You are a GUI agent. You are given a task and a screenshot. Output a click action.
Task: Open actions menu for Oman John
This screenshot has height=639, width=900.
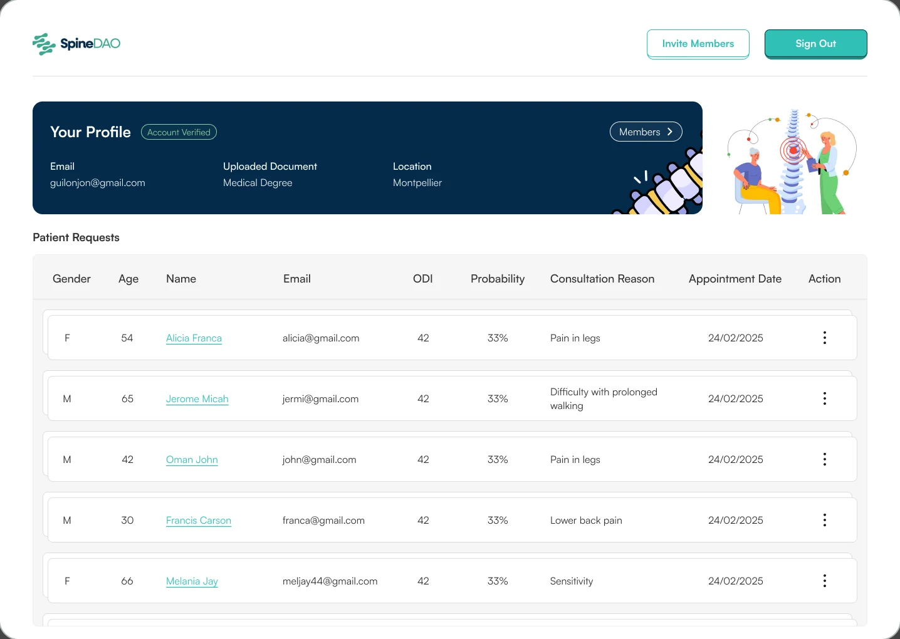click(824, 459)
